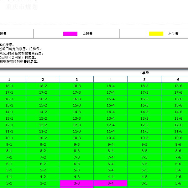View room 4-2
Image resolution: width=188 pixels, height=188 pixels.
43,177
